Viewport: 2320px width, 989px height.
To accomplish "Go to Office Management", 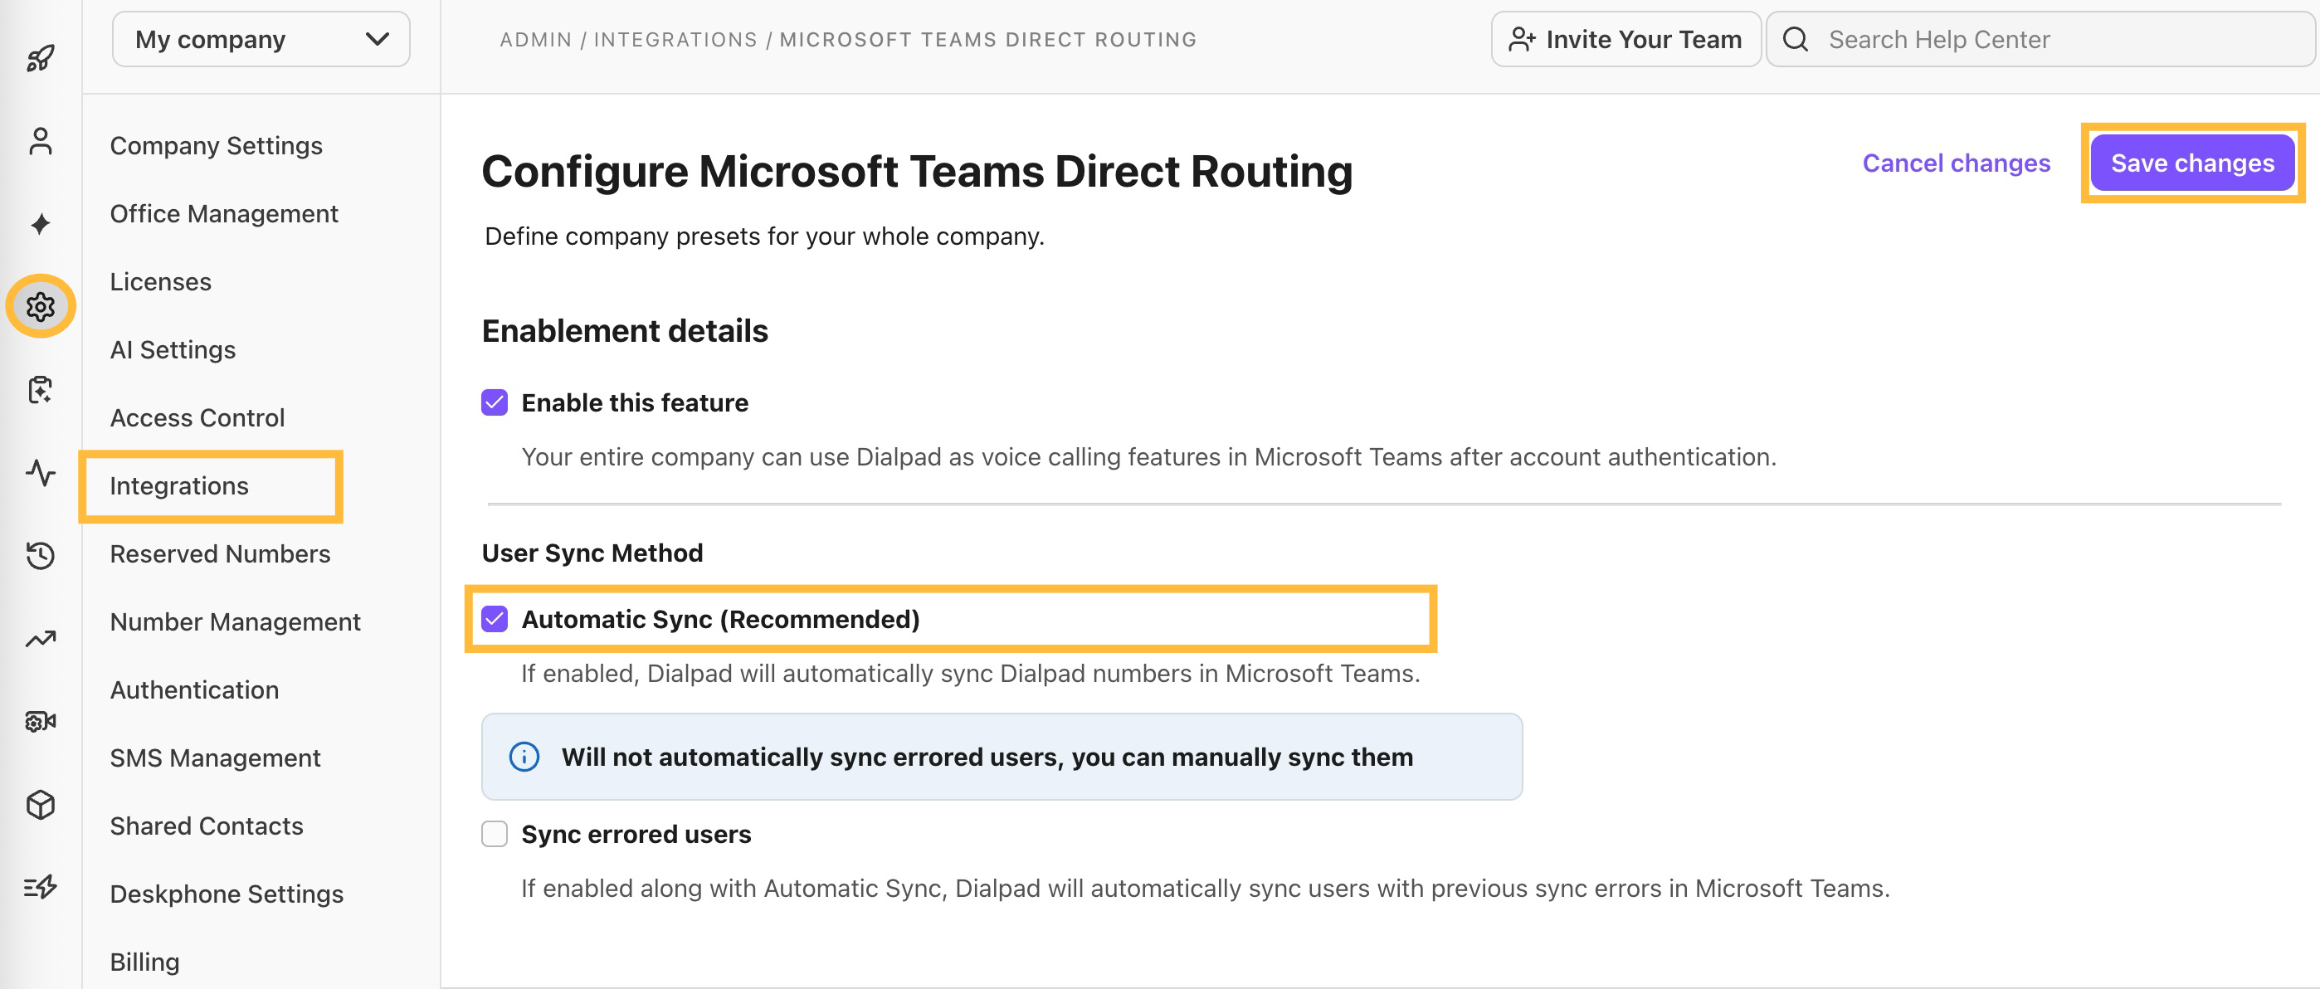I will (224, 213).
